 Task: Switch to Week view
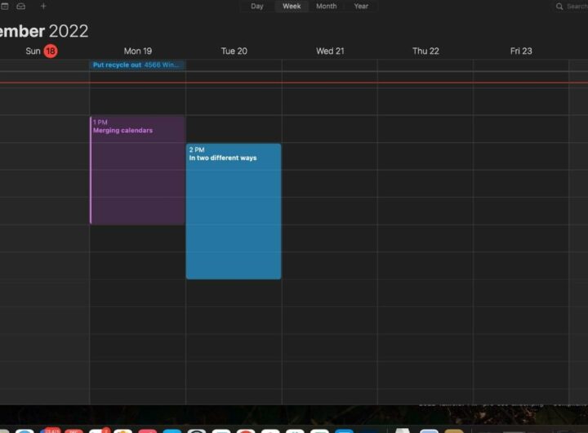(x=292, y=7)
